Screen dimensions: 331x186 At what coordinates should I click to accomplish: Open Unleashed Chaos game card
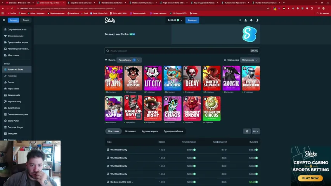(172, 108)
